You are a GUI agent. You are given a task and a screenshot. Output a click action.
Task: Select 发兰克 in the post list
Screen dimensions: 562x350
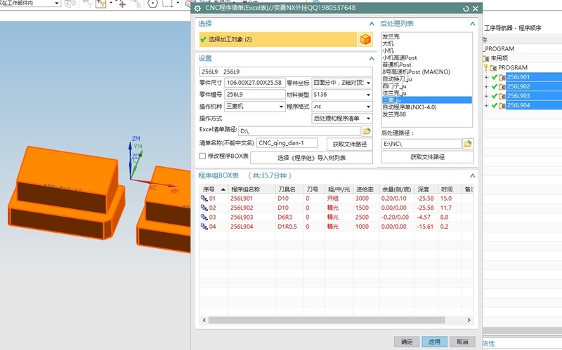[391, 36]
